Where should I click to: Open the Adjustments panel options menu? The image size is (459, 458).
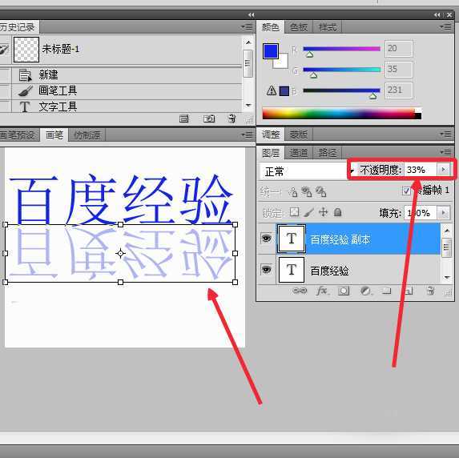[x=445, y=135]
